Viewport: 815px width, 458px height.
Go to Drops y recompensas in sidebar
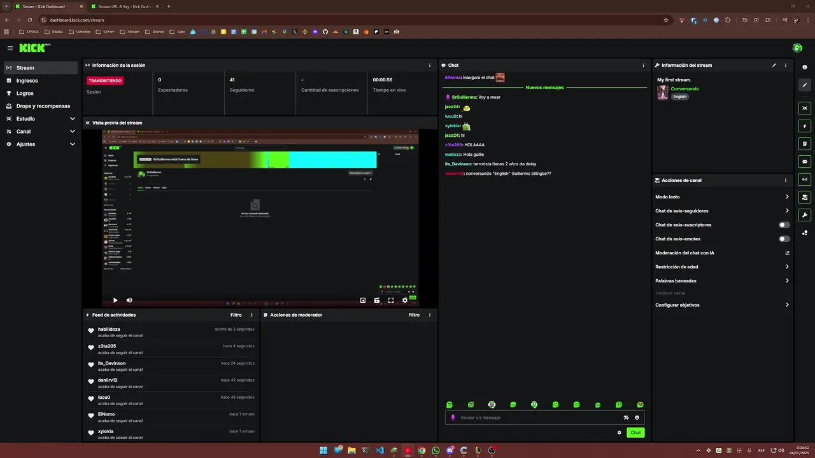tap(41, 106)
